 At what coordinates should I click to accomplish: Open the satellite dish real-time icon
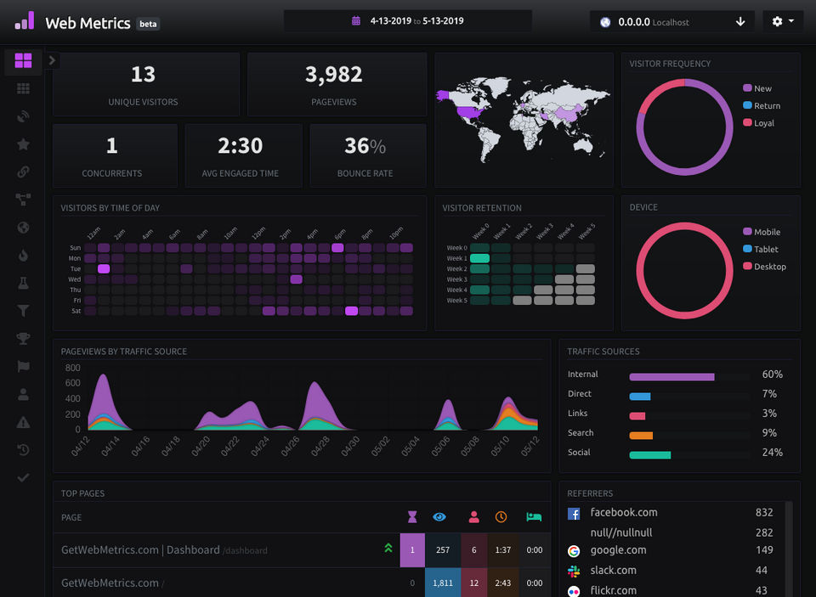click(23, 116)
